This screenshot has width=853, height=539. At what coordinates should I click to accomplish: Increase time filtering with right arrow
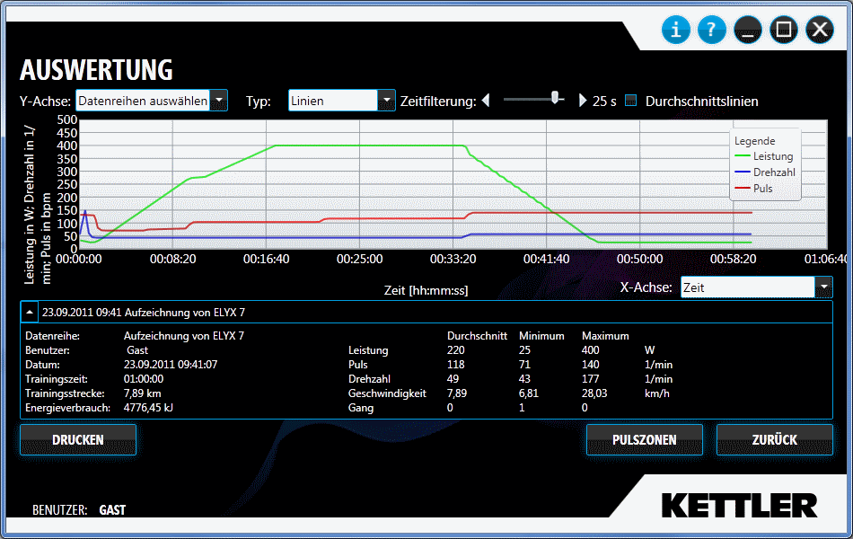582,101
